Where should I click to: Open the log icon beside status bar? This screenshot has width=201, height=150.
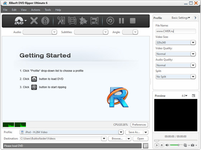pos(145,146)
